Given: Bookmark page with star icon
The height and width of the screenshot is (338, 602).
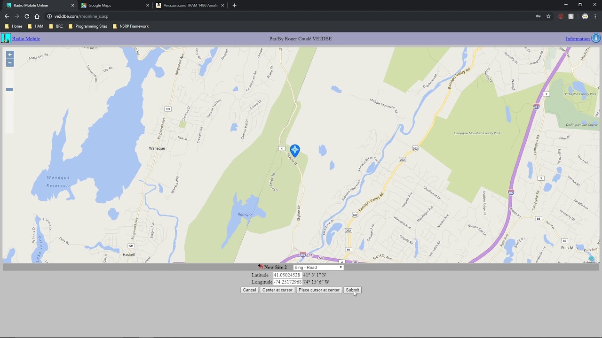Looking at the screenshot, I should point(548,16).
